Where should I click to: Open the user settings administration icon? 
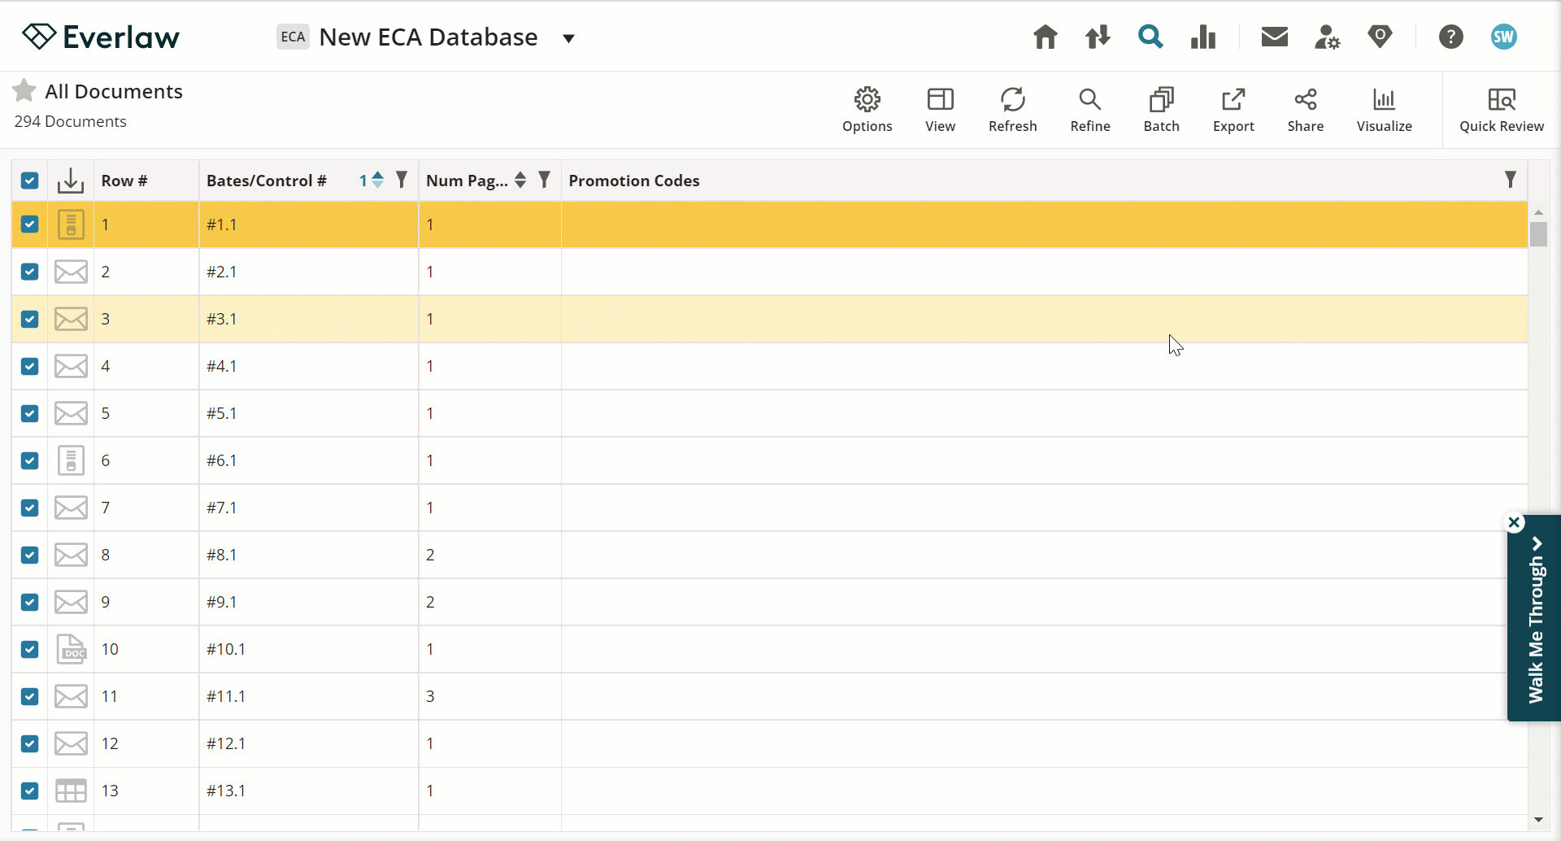(x=1328, y=37)
